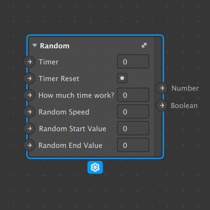Click the Random End Value field
The image size is (210, 210).
(133, 145)
